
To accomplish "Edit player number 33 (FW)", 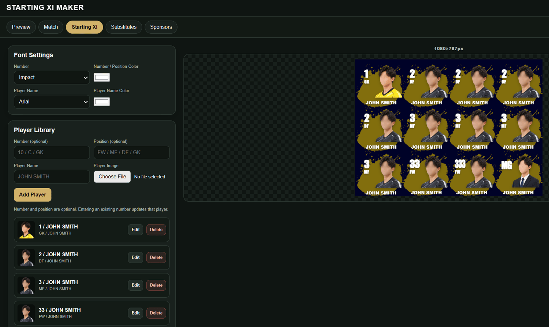I will tap(135, 313).
